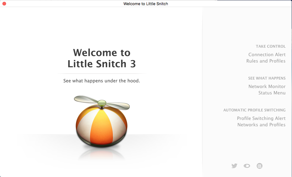Viewport: 292px width, 177px height.
Task: Close the Welcome to Little Snitch window
Action: pos(4,3)
